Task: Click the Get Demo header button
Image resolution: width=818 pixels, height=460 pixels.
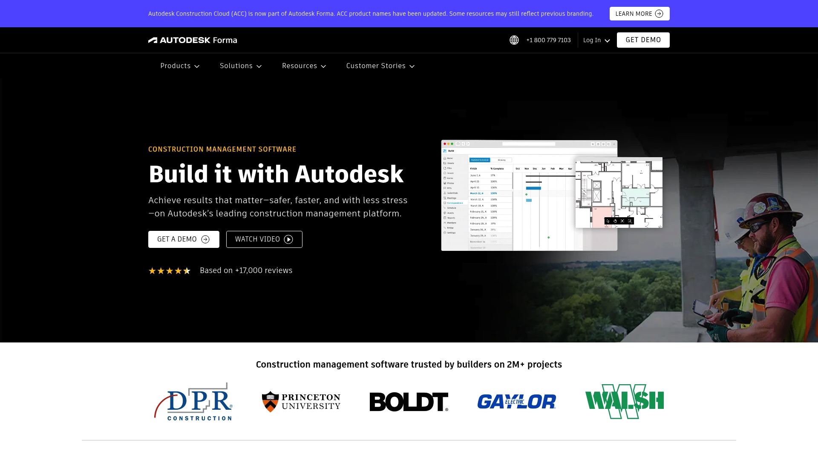Action: tap(643, 40)
